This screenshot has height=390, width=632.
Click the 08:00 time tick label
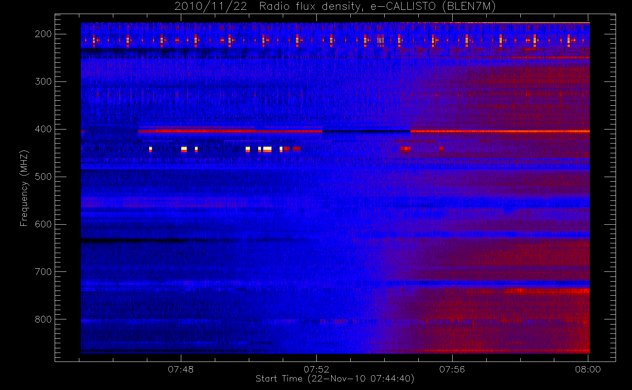point(588,369)
